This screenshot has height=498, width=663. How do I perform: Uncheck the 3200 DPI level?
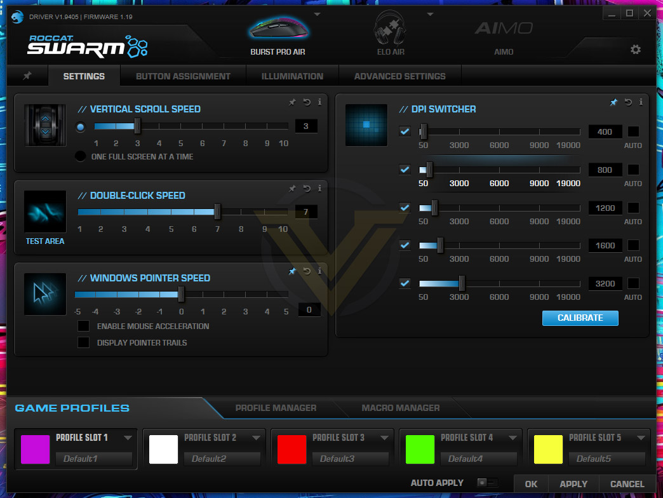[405, 283]
